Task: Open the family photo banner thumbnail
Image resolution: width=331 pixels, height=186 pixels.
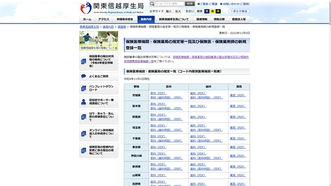Action: [99, 41]
